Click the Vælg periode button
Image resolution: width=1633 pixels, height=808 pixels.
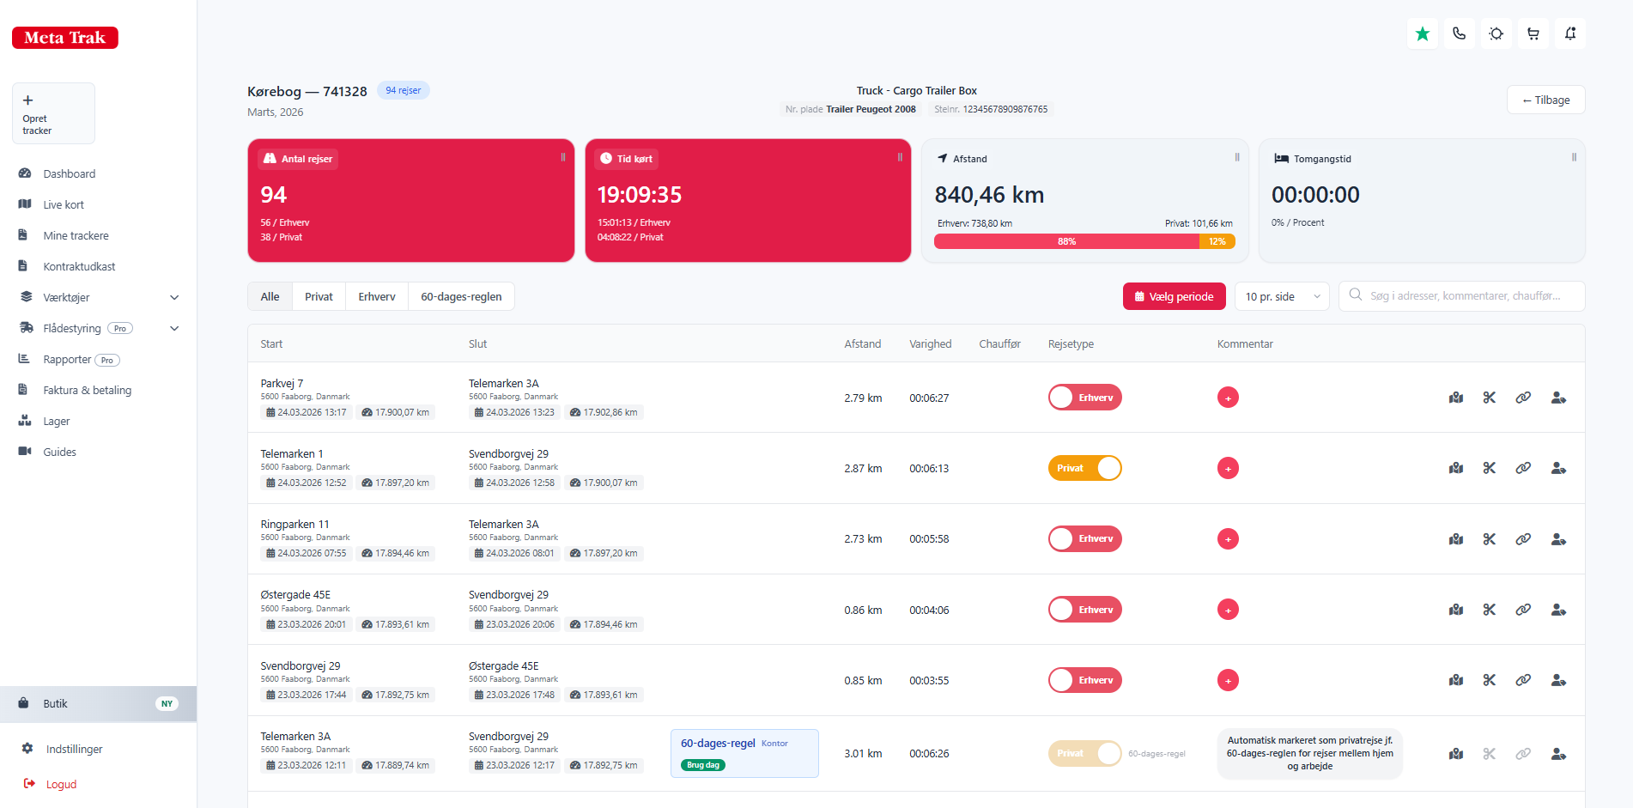coord(1174,296)
